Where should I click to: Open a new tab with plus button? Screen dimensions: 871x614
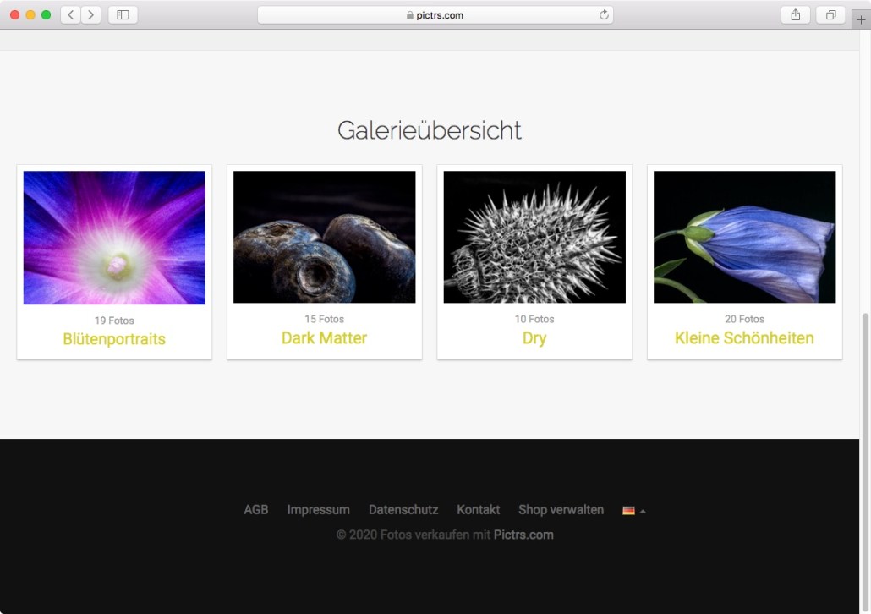[x=861, y=19]
